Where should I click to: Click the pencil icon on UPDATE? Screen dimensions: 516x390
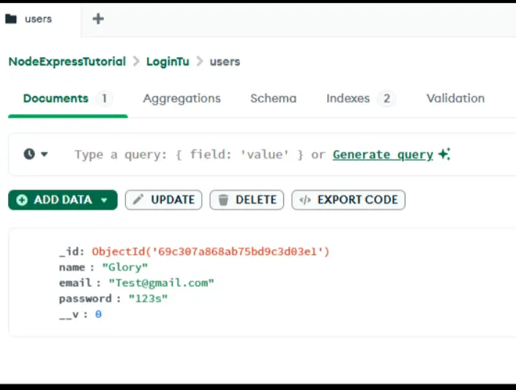tap(138, 200)
